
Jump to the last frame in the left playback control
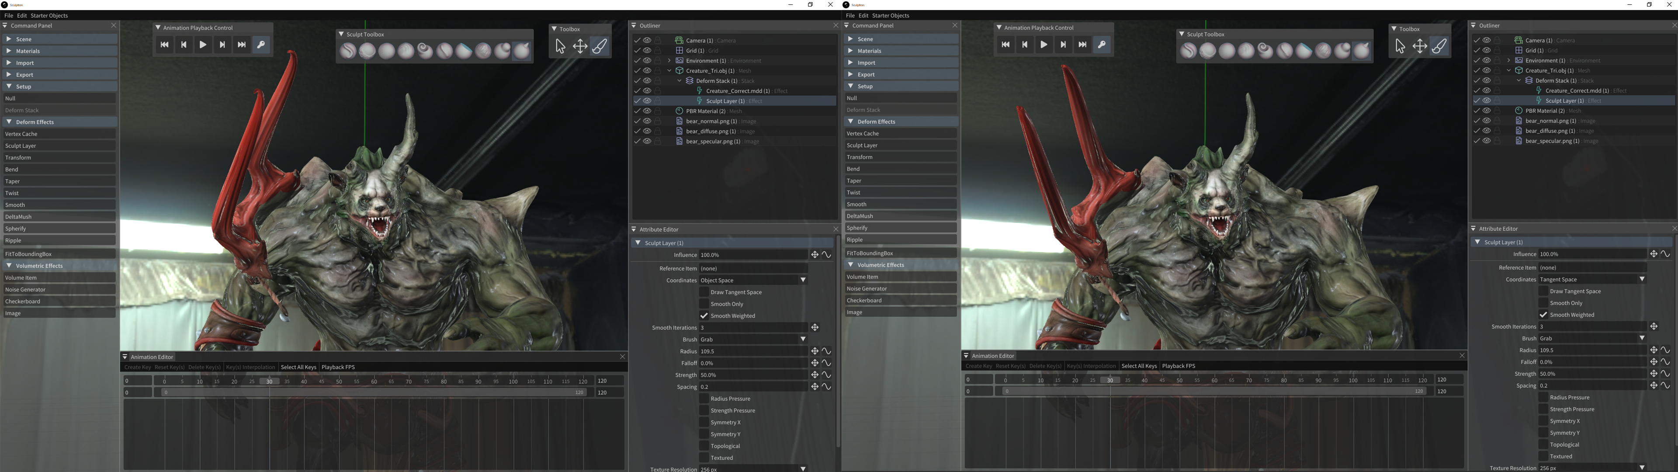pyautogui.click(x=242, y=45)
